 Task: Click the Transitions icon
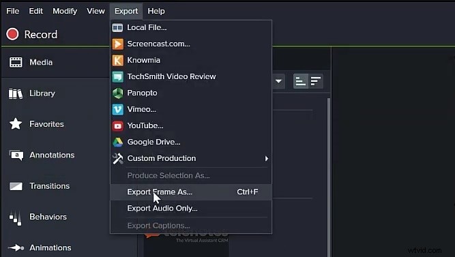tap(16, 186)
